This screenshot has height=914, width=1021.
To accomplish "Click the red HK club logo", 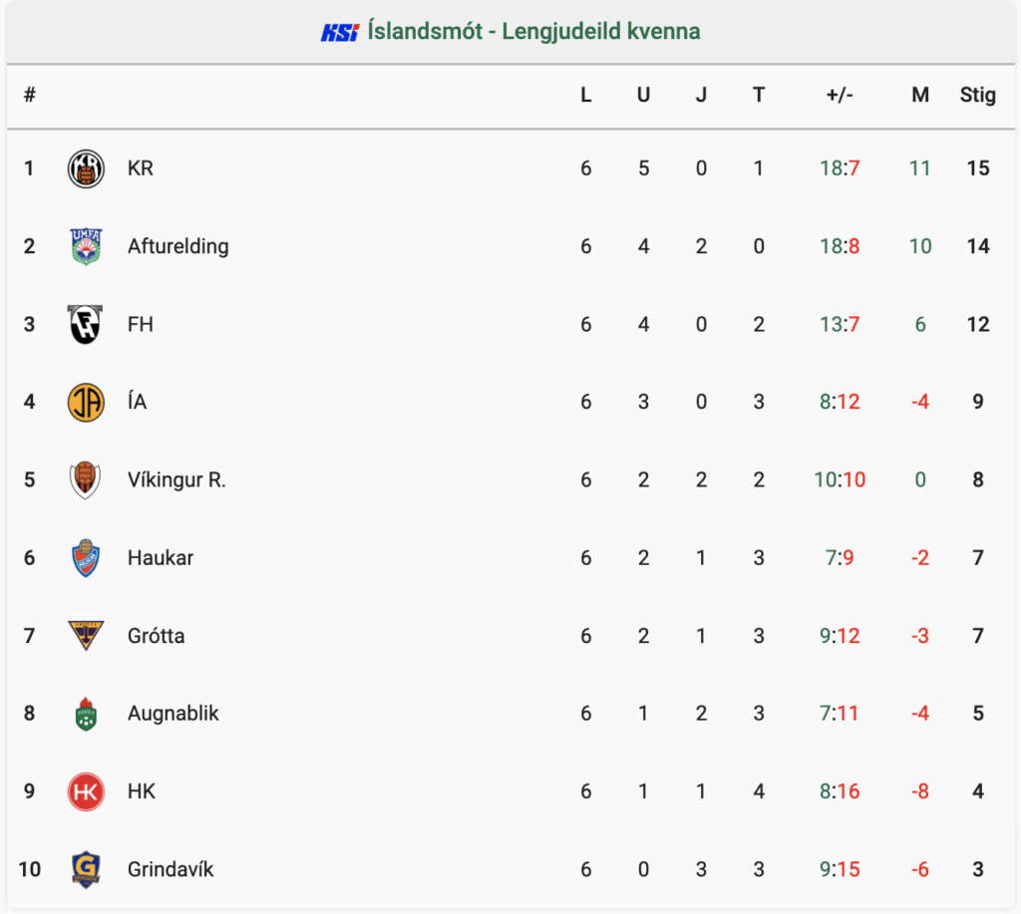I will [86, 791].
